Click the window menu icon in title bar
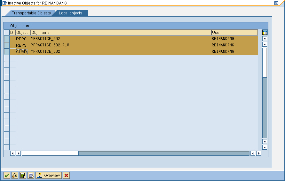Viewport: 285px width, 181px height. [5, 3]
